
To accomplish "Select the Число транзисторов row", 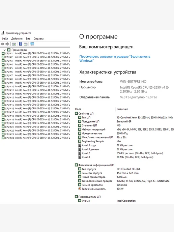I will point(103,177).
